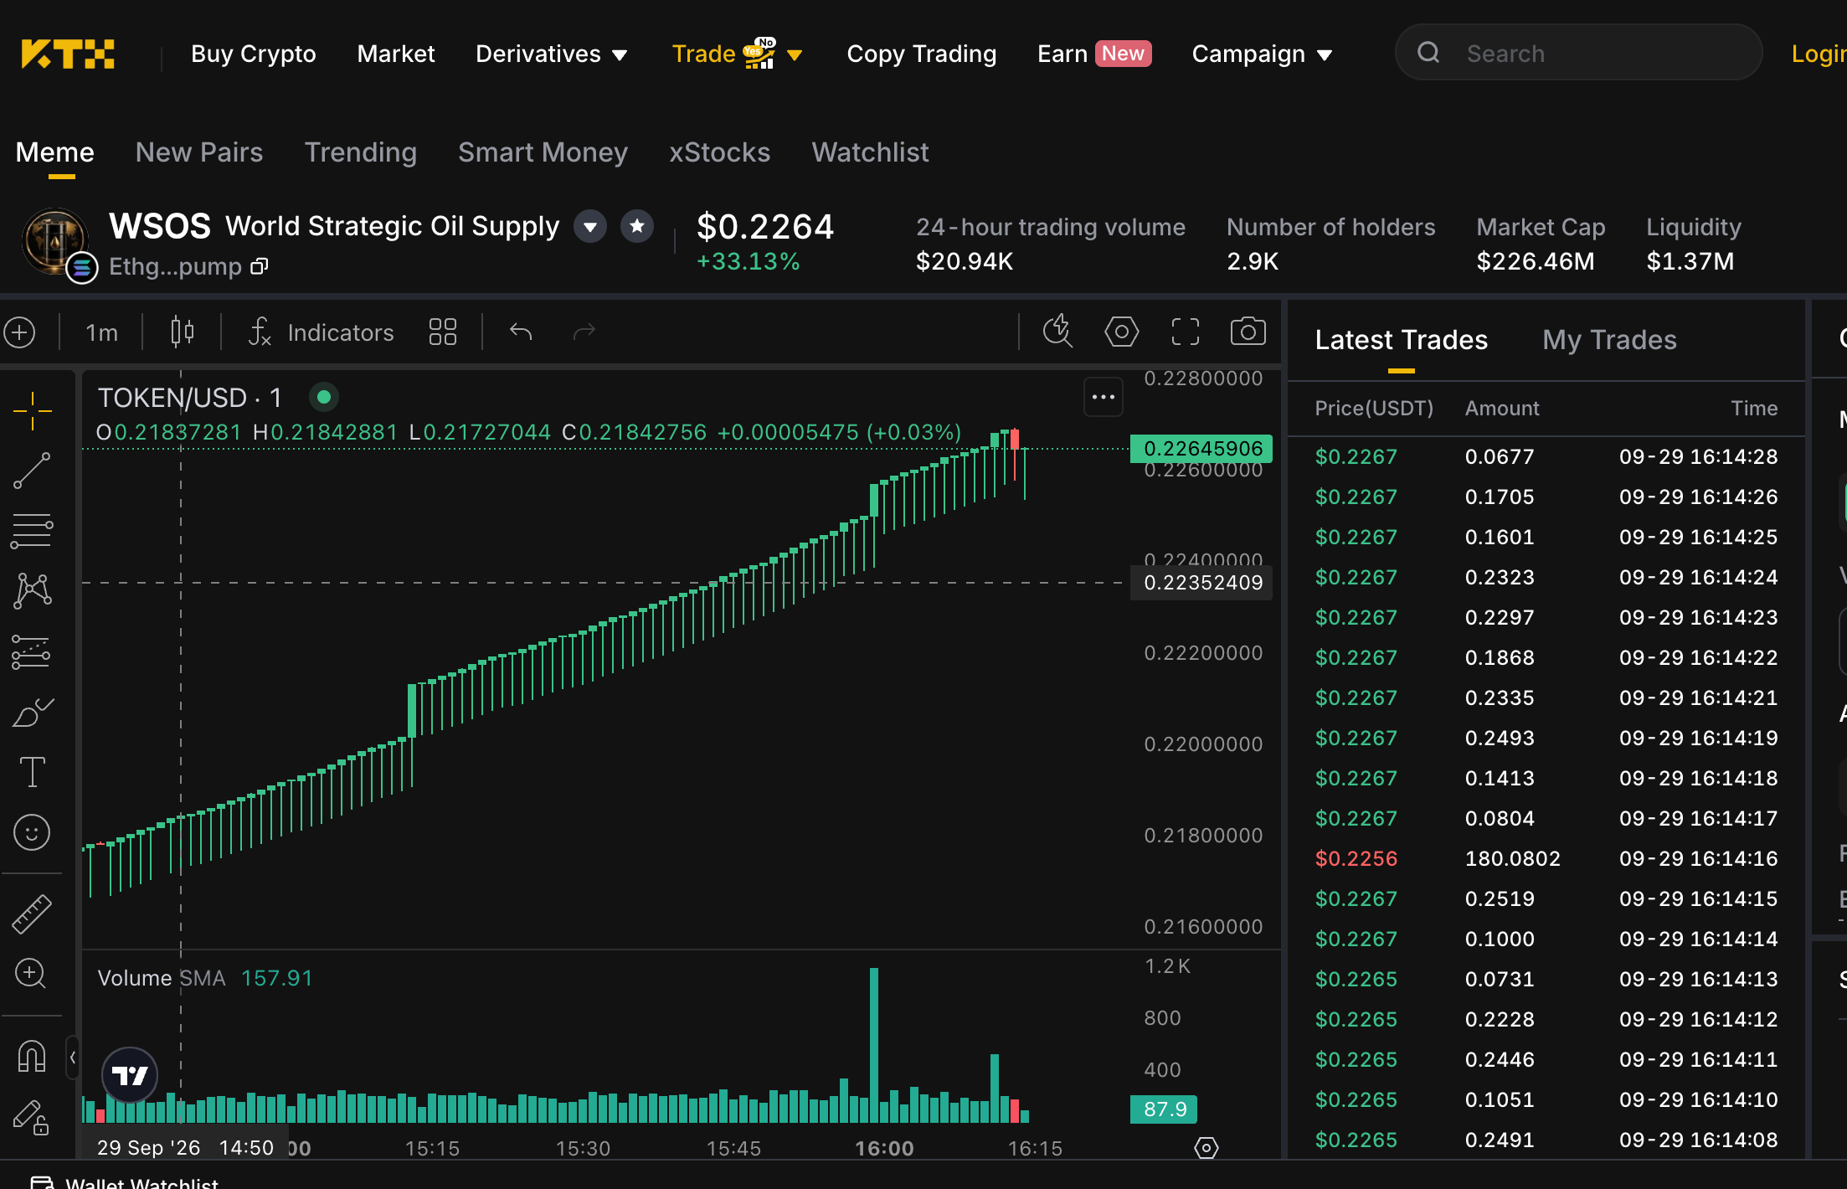Change the 1m chart interval
1847x1189 pixels.
pos(102,332)
